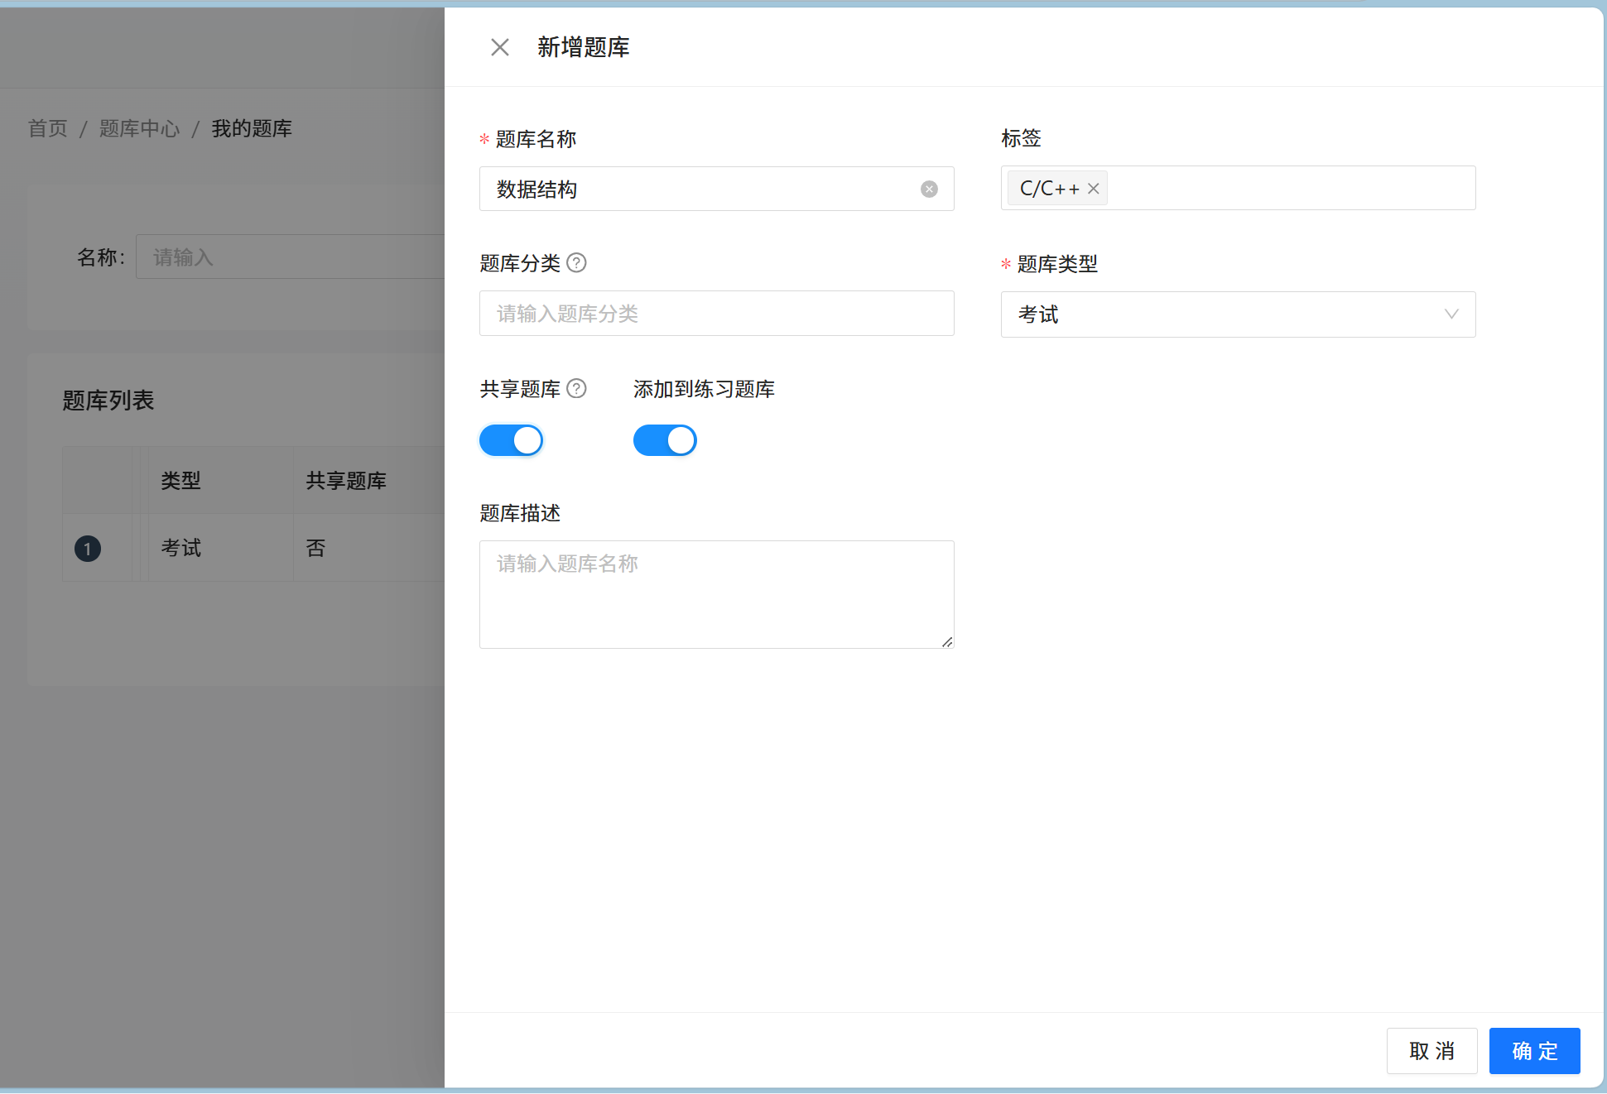The width and height of the screenshot is (1607, 1094).
Task: Clear the 题库名称 input with clear icon
Action: [929, 190]
